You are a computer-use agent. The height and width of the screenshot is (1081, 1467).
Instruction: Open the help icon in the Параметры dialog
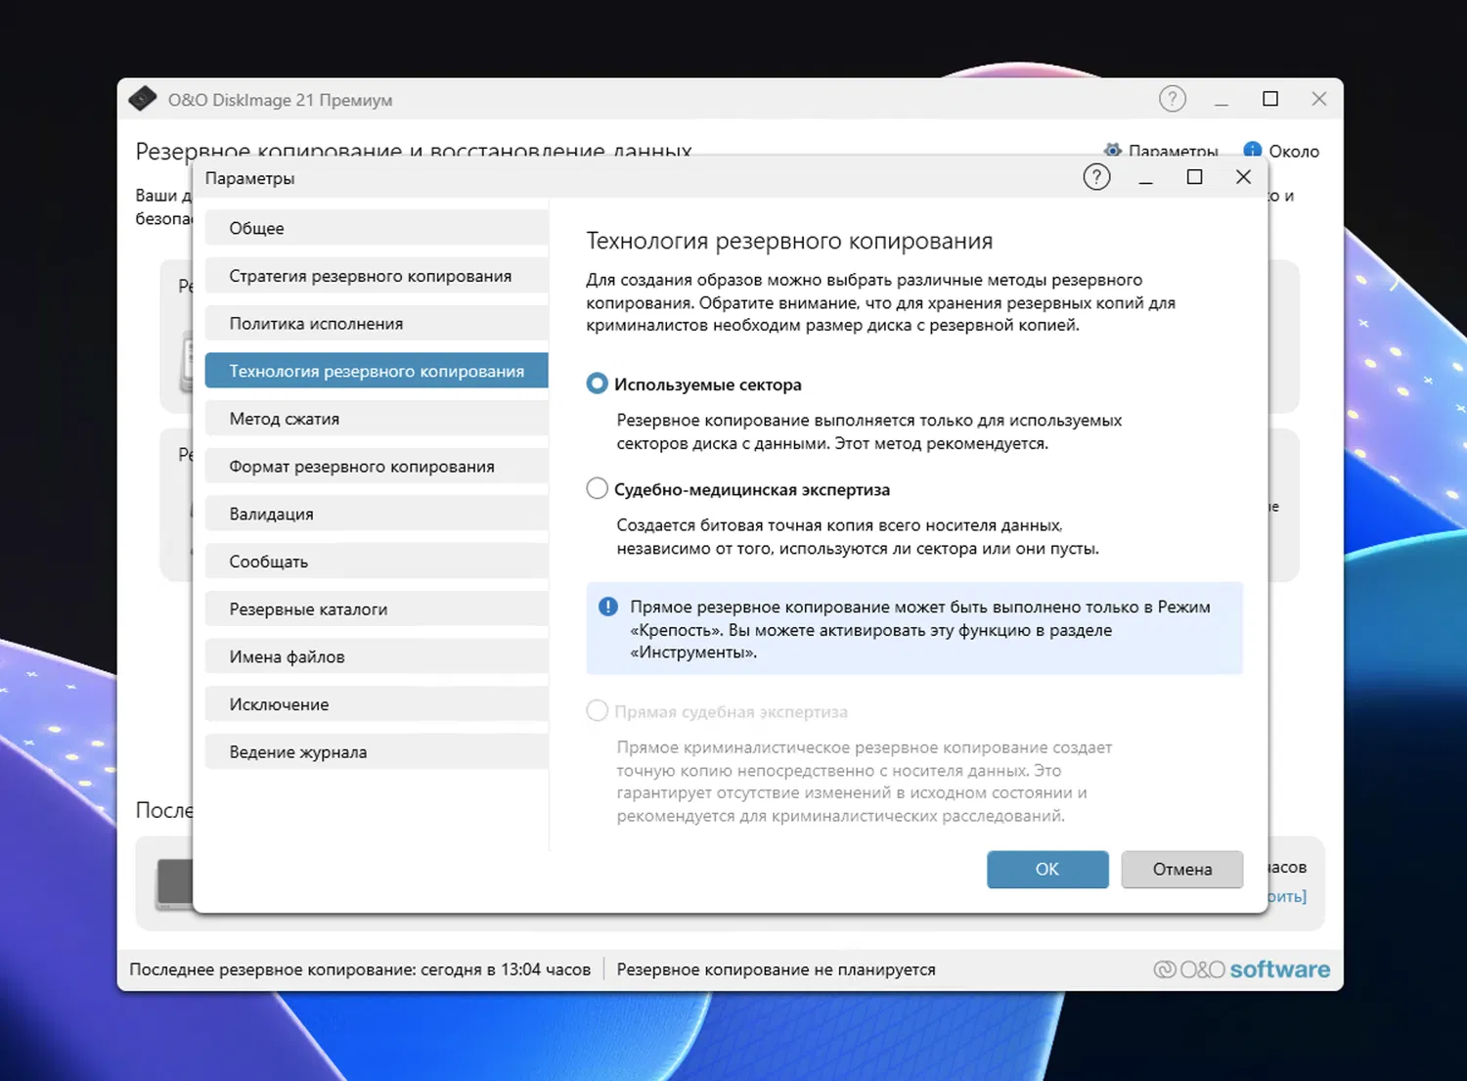pyautogui.click(x=1096, y=177)
